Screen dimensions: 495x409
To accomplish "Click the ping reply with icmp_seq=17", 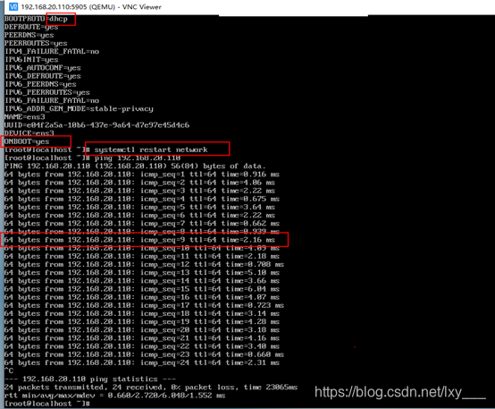I will pyautogui.click(x=144, y=305).
